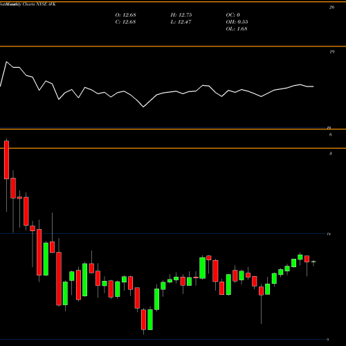Click the 14 price axis label
The height and width of the screenshot is (346, 346).
(x=329, y=234)
